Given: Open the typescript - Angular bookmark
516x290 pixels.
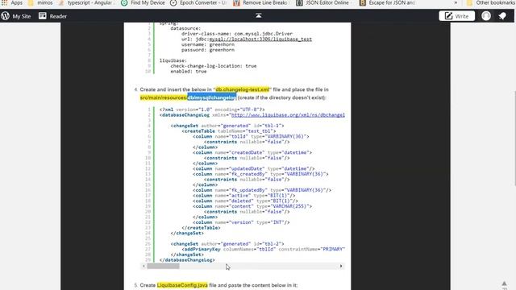Looking at the screenshot, I should click(87, 2).
